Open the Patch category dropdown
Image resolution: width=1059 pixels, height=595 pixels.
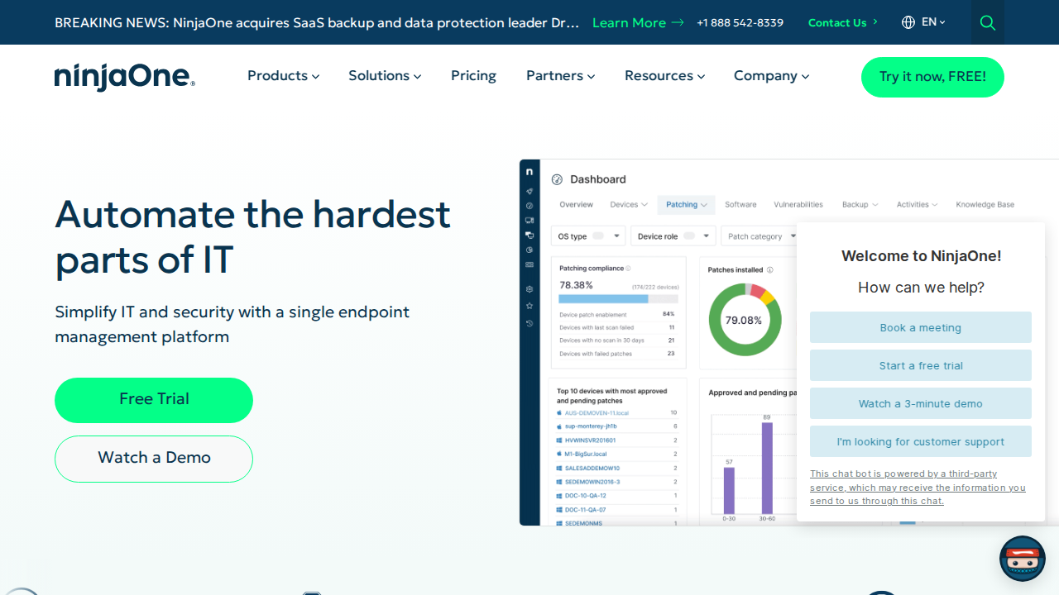pos(760,236)
